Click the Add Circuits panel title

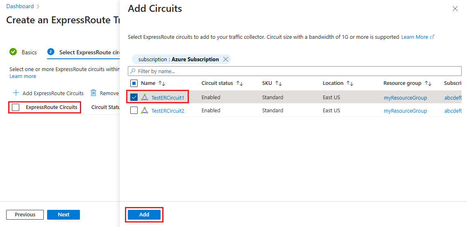point(155,9)
